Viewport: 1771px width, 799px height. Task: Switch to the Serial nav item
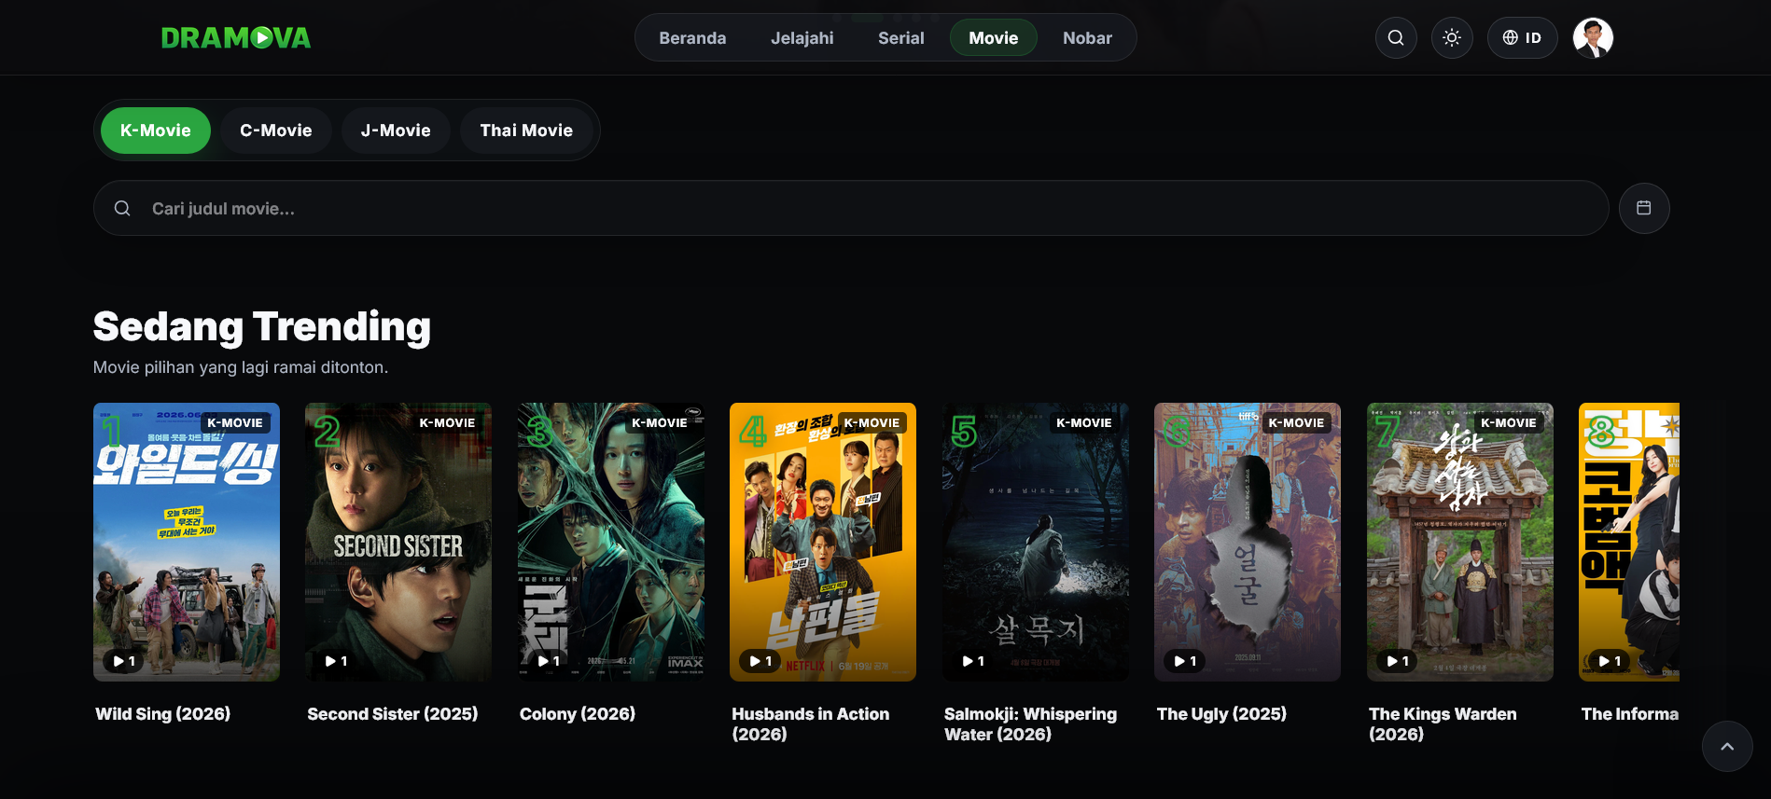[901, 38]
